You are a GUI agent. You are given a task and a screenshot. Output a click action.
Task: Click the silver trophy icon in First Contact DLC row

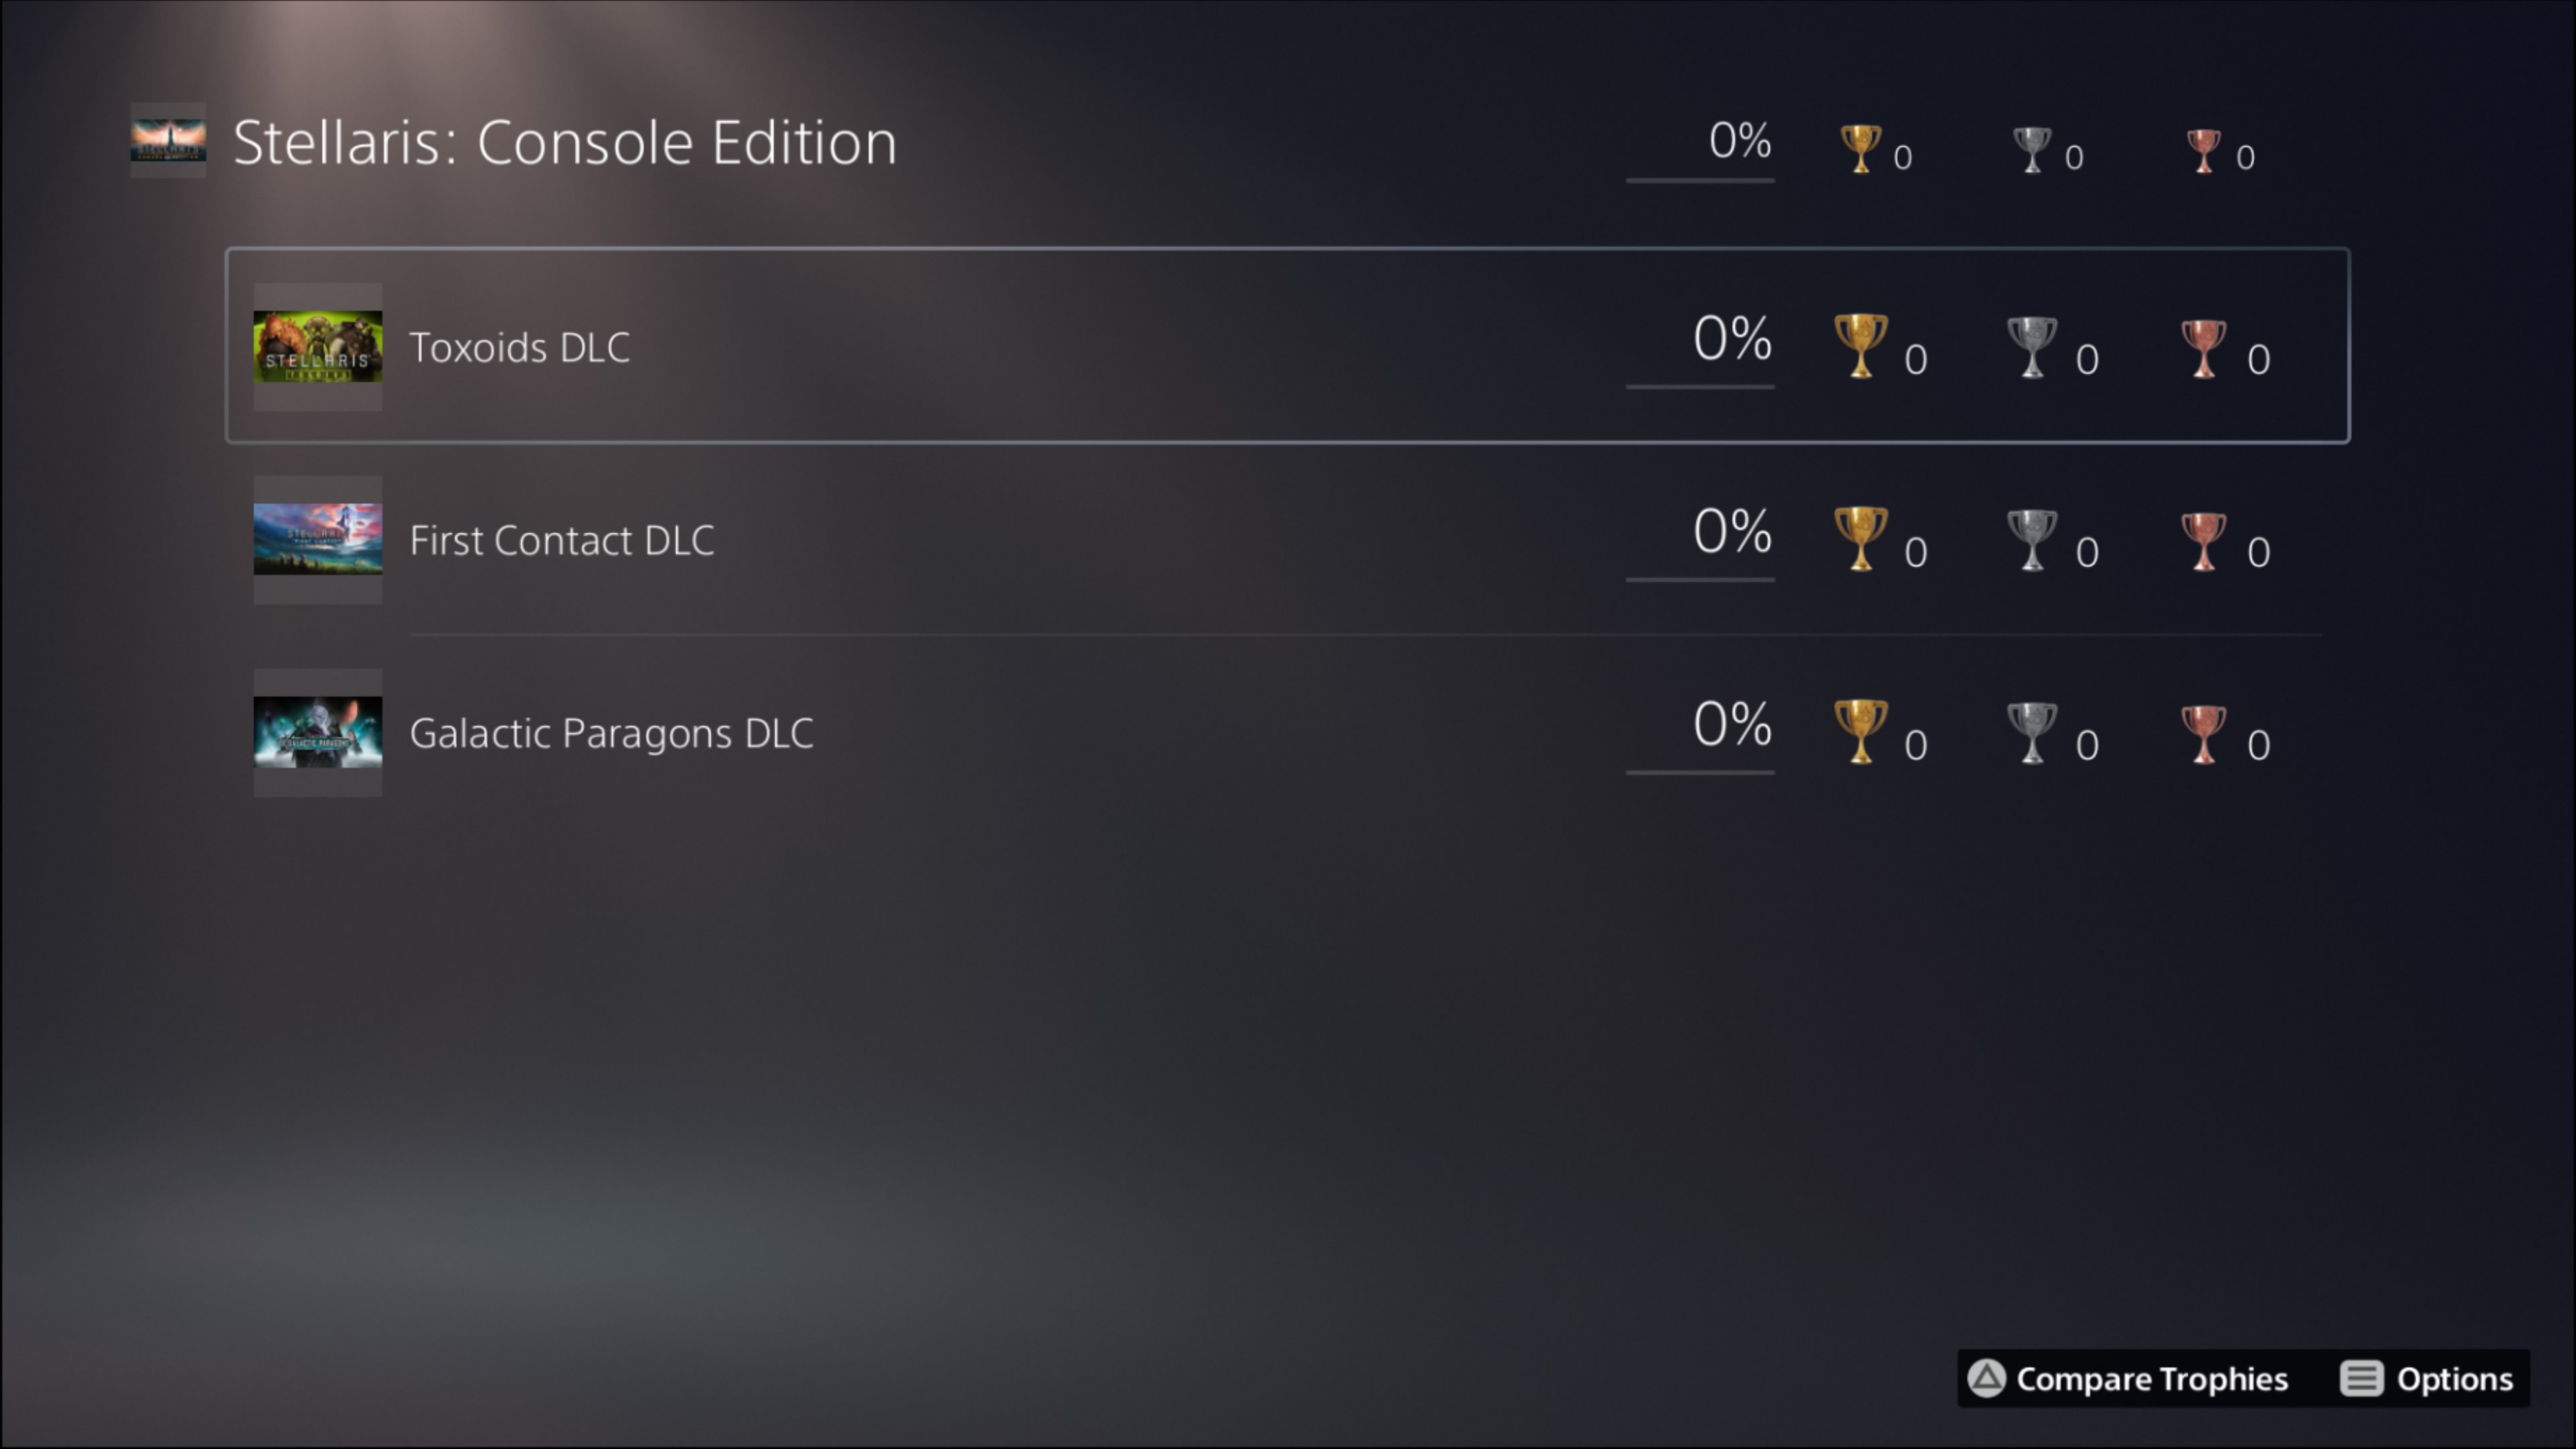tap(2032, 540)
